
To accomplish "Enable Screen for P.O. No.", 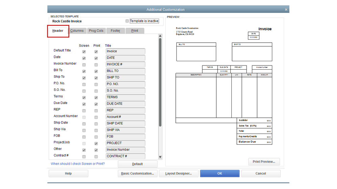I will point(84,84).
